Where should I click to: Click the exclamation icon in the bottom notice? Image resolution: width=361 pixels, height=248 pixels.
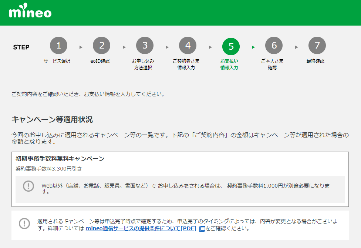(24, 224)
